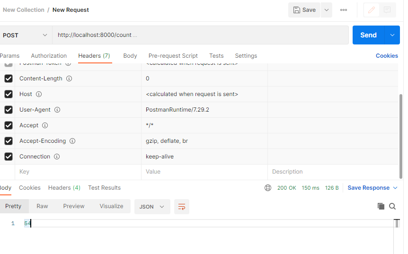The width and height of the screenshot is (408, 254).
Task: Select the Headers (7) request tab
Action: point(94,56)
